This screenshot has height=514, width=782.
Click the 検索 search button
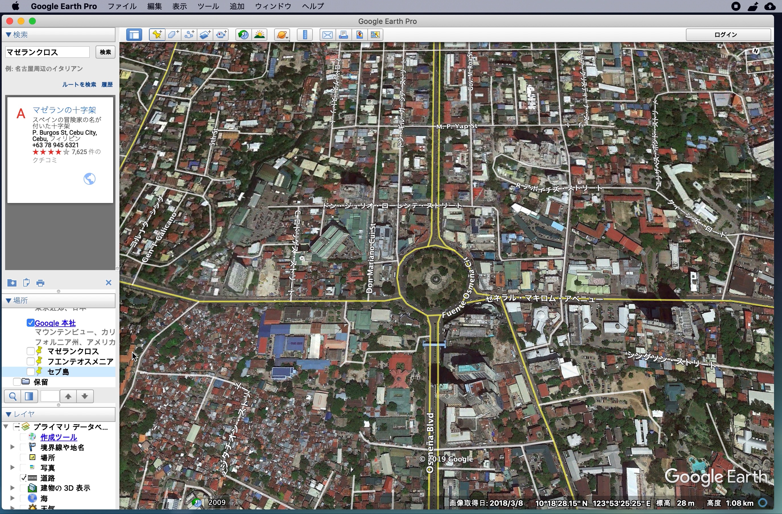105,52
